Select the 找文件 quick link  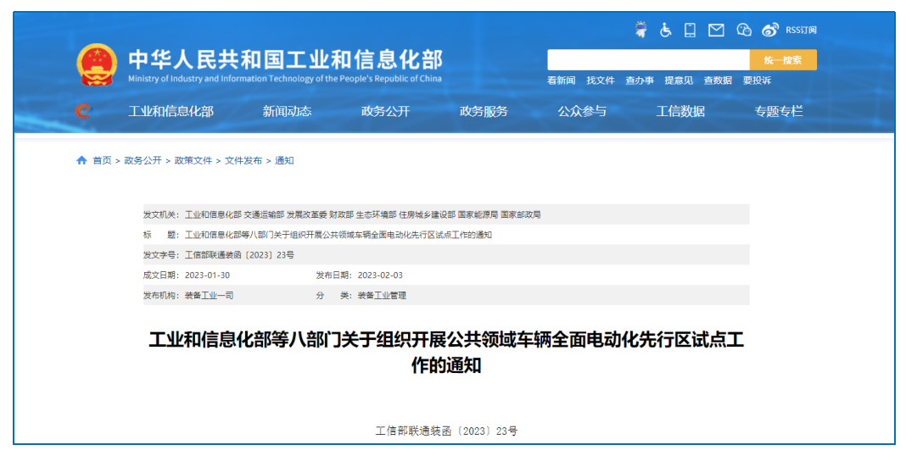tap(601, 81)
